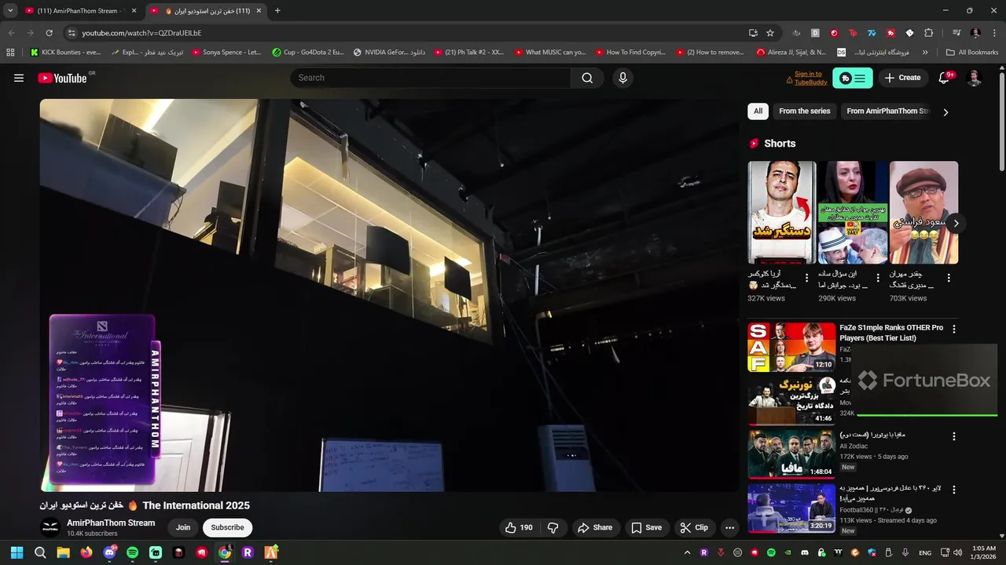Open Chrome extensions puzzle icon
The height and width of the screenshot is (565, 1006).
928,33
